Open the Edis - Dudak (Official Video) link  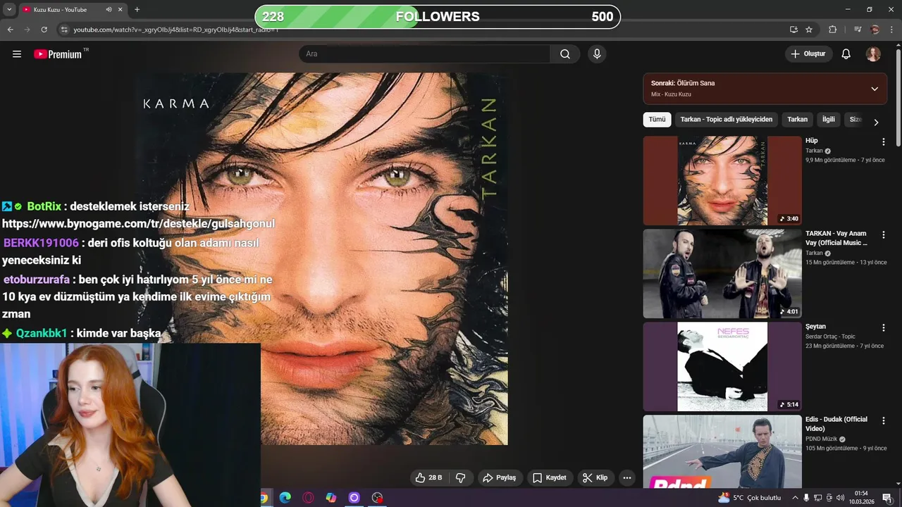836,424
